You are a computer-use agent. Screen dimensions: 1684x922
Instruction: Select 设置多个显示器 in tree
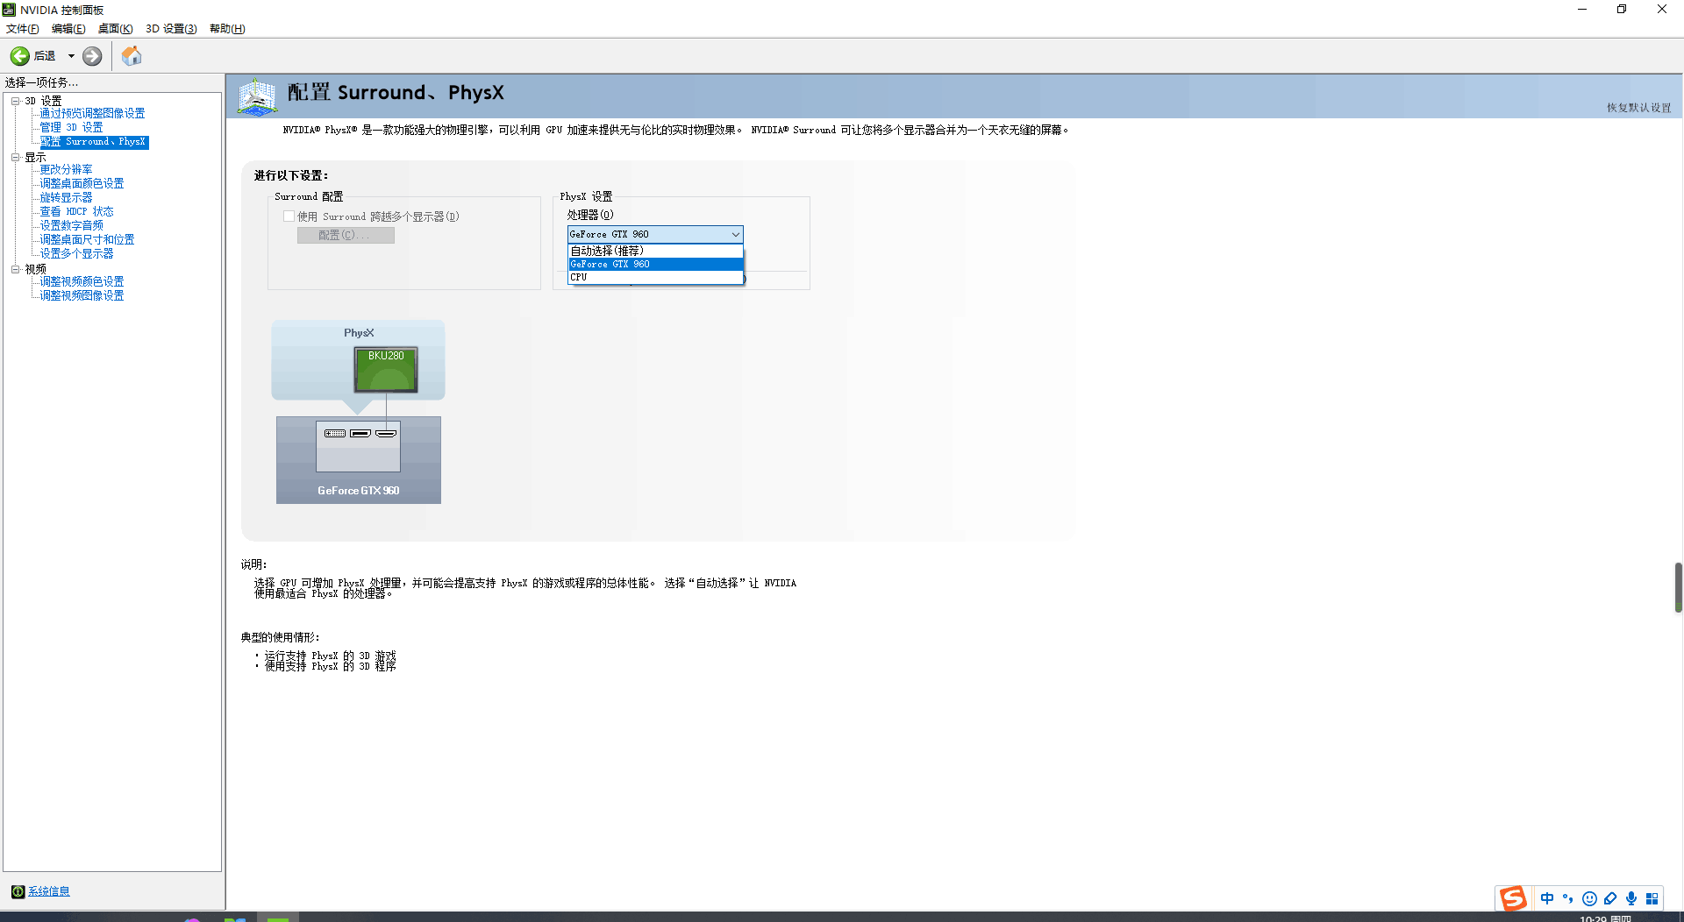pos(76,254)
